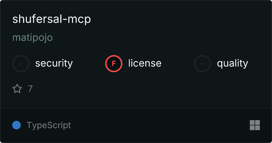Screen dimensions: 272x143
Task: Click the empty quality grade circle
Action: click(x=203, y=64)
